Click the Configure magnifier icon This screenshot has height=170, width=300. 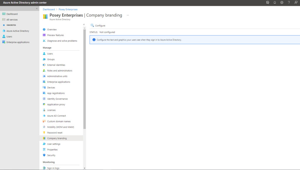tap(92, 25)
